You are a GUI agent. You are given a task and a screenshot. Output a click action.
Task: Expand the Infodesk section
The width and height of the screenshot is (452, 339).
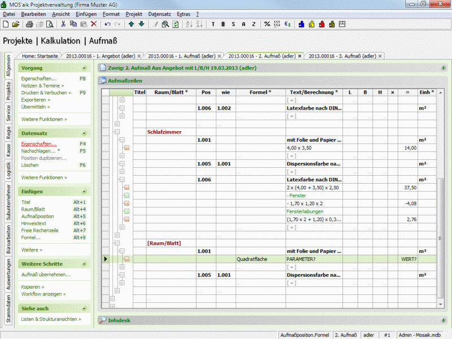coord(444,320)
